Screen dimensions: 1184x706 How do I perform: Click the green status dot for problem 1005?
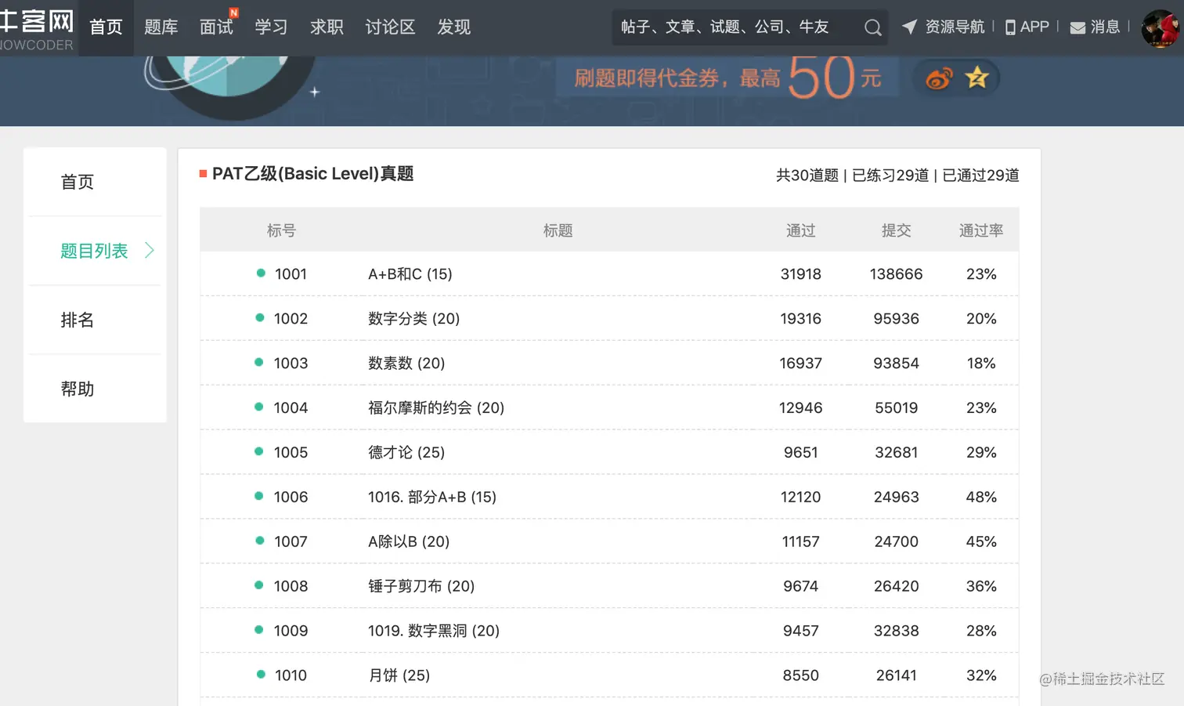click(259, 451)
